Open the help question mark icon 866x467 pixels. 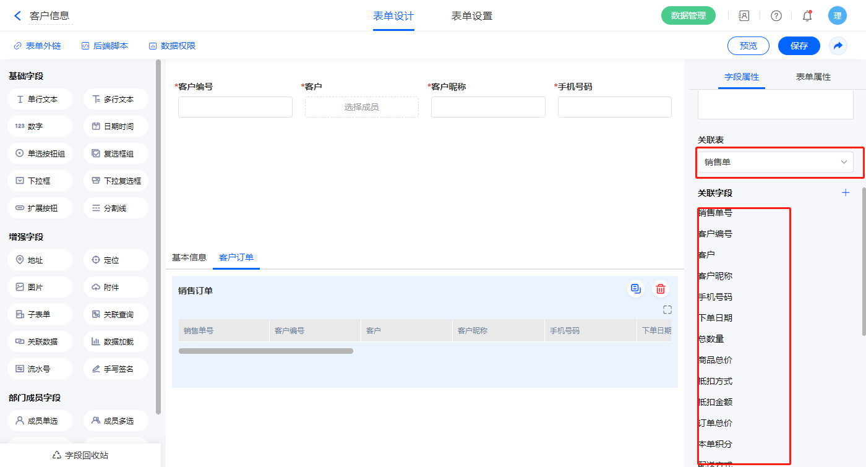pos(776,16)
